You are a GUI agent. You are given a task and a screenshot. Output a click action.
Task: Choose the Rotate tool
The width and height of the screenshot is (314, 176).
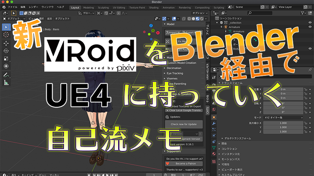pos(6,51)
